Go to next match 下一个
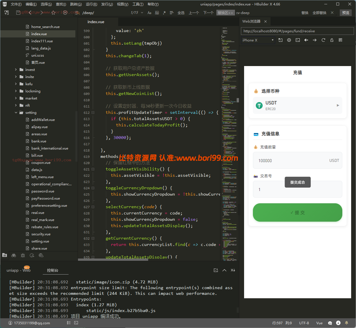356x328 pixels. [208, 13]
